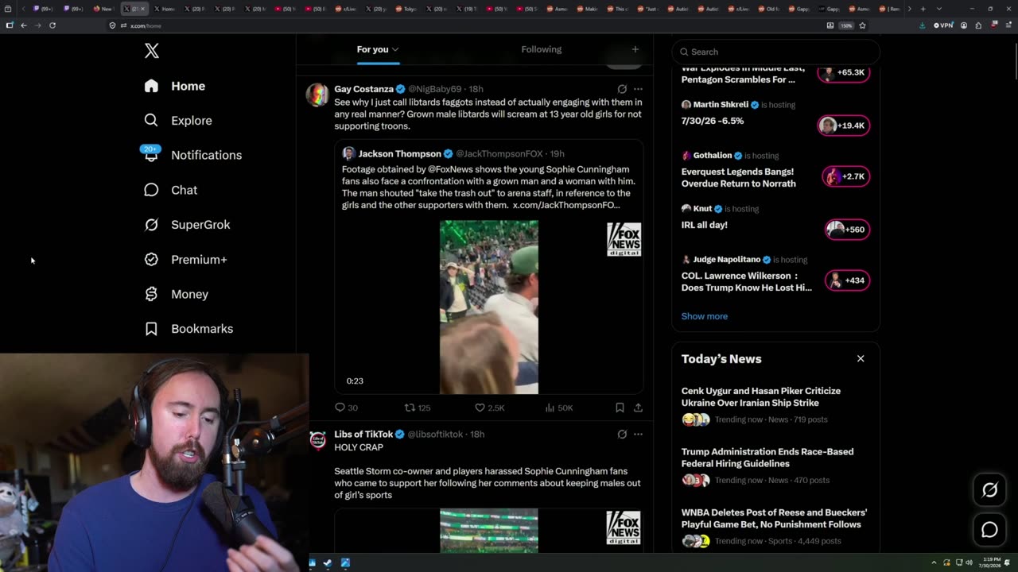Open Bookmarks from sidebar
This screenshot has height=572, width=1018.
(x=188, y=329)
